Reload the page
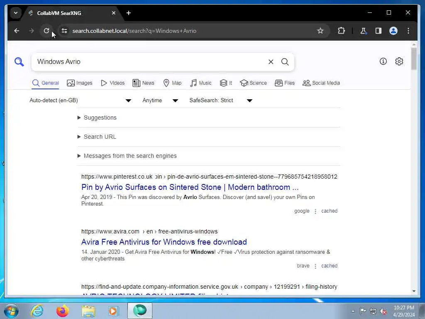The width and height of the screenshot is (425, 319). click(46, 31)
